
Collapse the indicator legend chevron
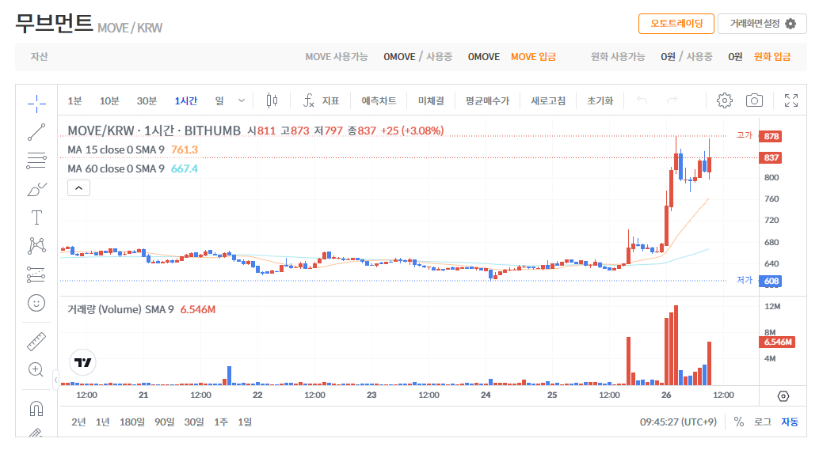[x=79, y=187]
